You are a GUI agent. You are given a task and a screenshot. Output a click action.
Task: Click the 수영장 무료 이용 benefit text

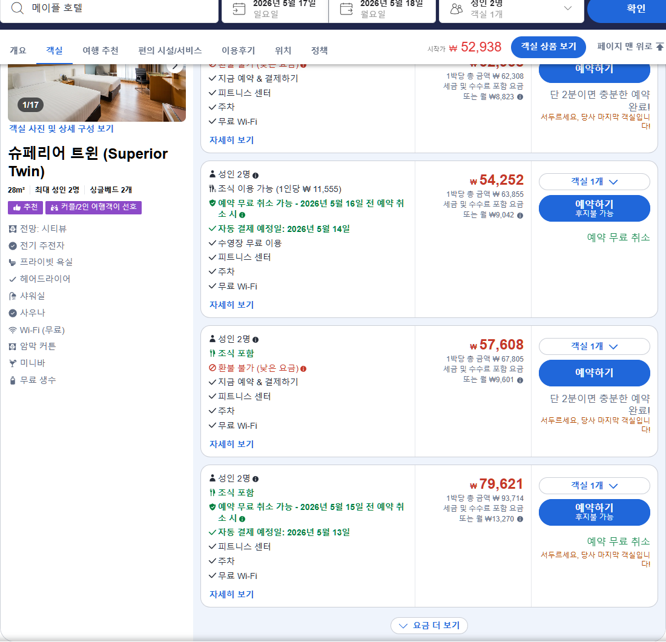click(x=249, y=243)
